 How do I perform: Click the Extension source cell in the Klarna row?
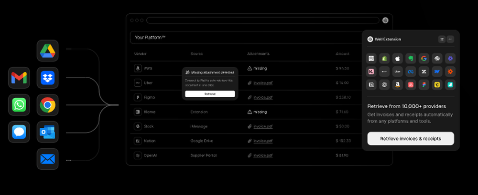tap(199, 112)
